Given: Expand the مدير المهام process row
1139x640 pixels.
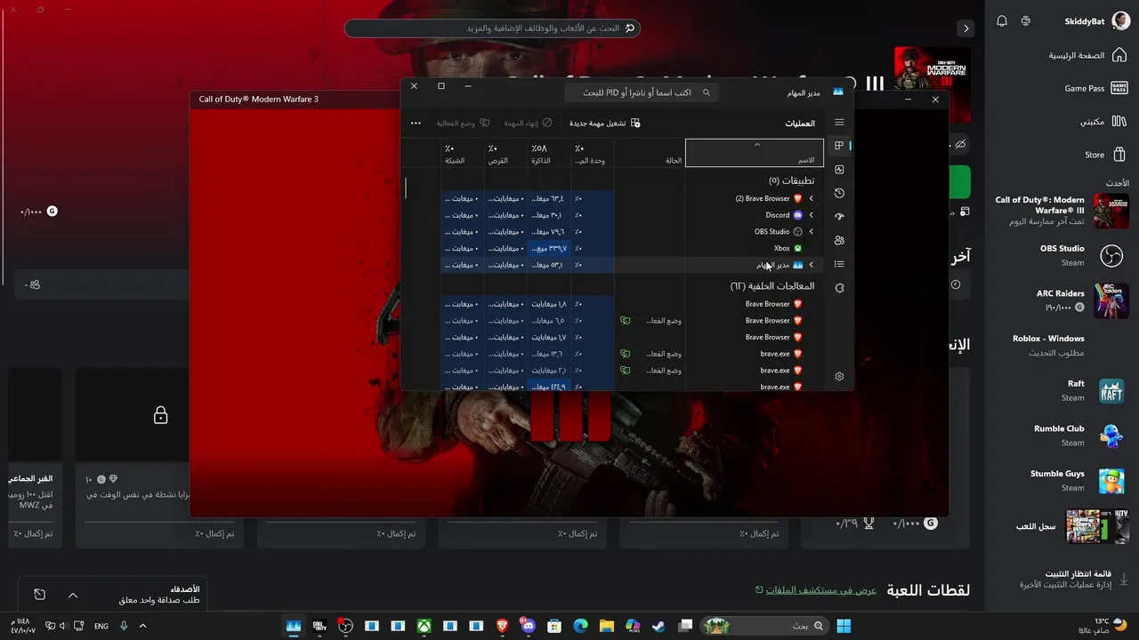Looking at the screenshot, I should point(811,265).
